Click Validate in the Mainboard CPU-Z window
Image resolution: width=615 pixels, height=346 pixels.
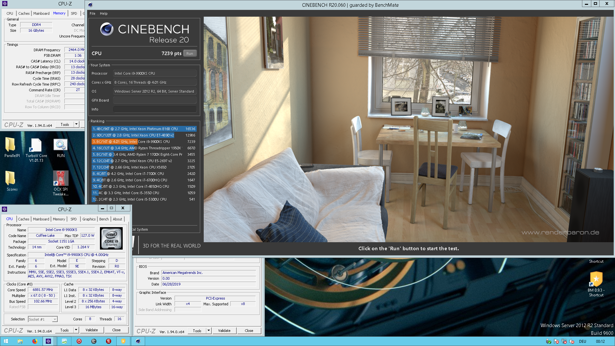tap(224, 331)
